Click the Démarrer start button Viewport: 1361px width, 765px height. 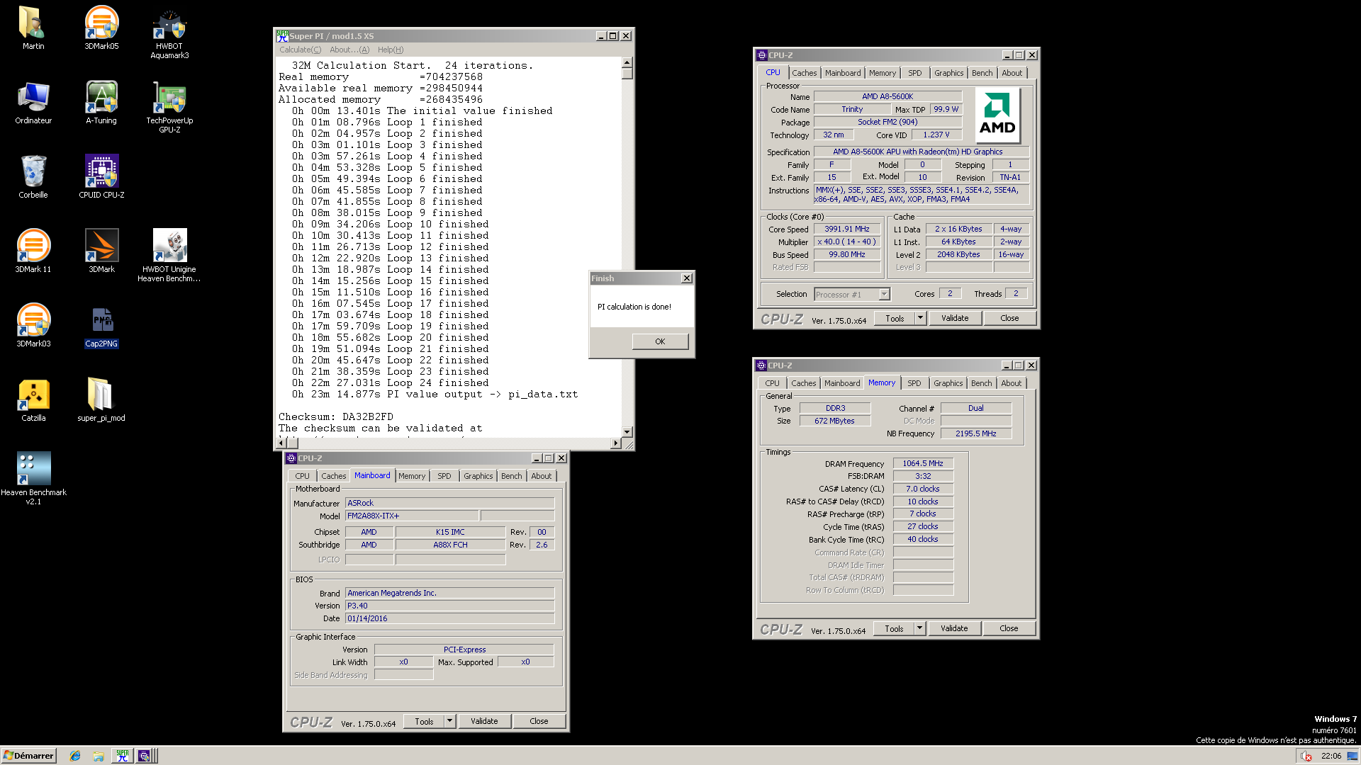coord(28,756)
